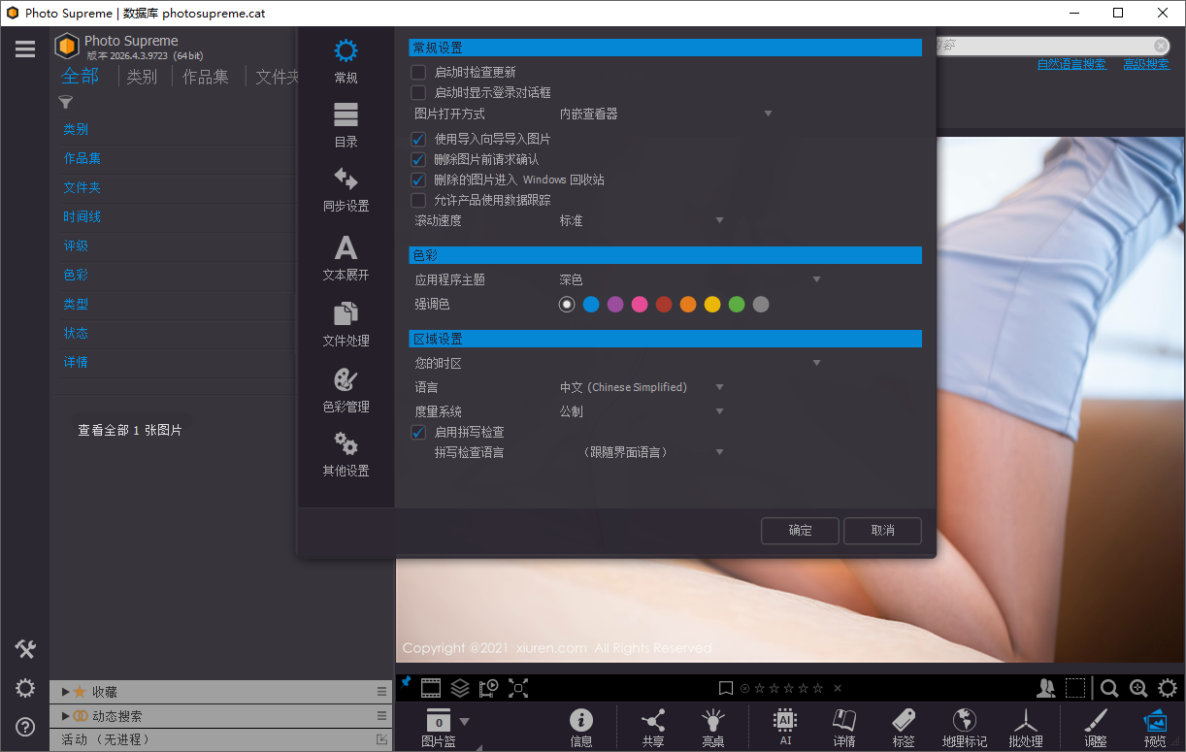Open the tools wrench icon in left sidebar

click(x=25, y=649)
